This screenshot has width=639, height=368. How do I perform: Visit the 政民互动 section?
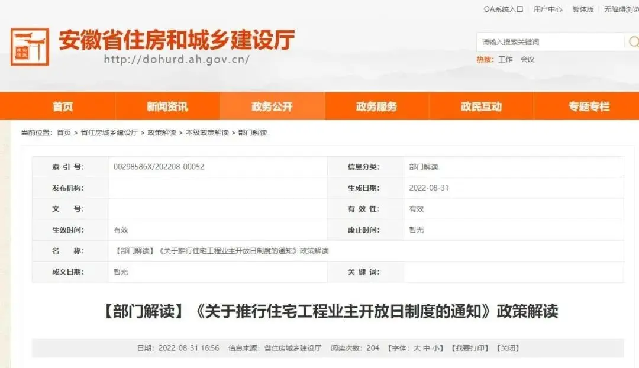coord(482,106)
